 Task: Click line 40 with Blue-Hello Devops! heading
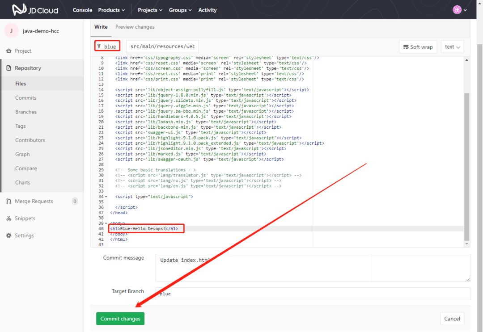(x=144, y=229)
